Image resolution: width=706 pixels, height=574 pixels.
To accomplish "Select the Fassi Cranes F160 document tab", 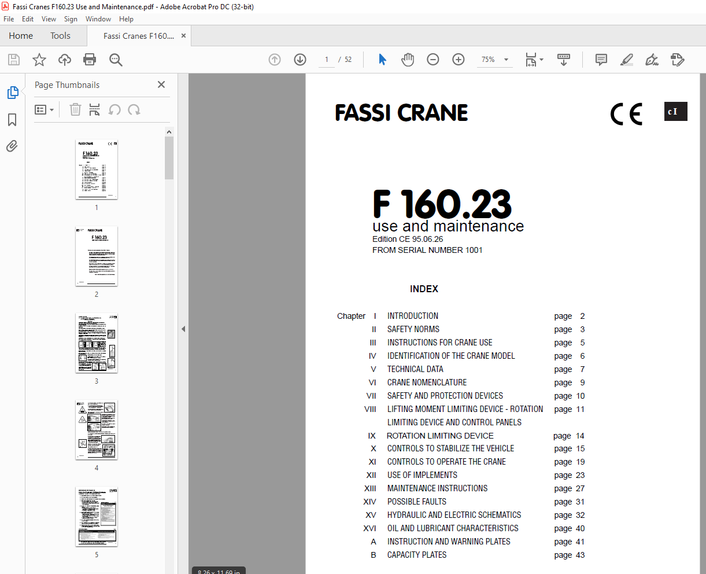I will coord(139,36).
